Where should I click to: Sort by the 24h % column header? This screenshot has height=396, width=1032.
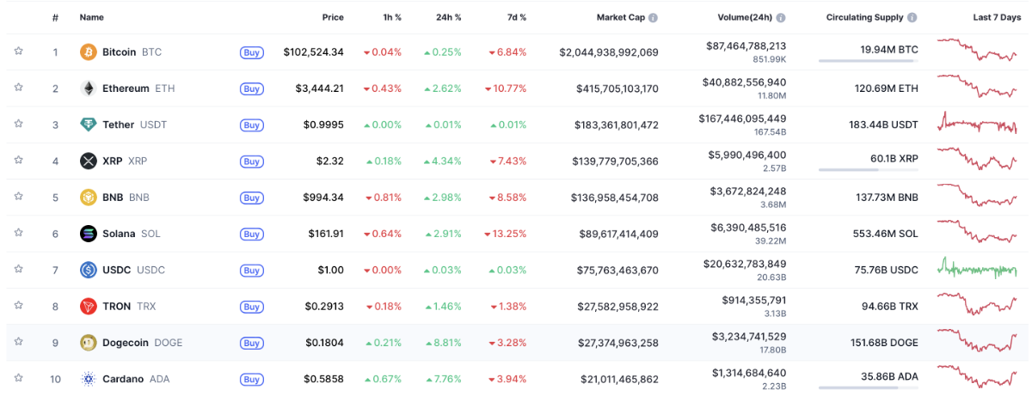(x=448, y=17)
